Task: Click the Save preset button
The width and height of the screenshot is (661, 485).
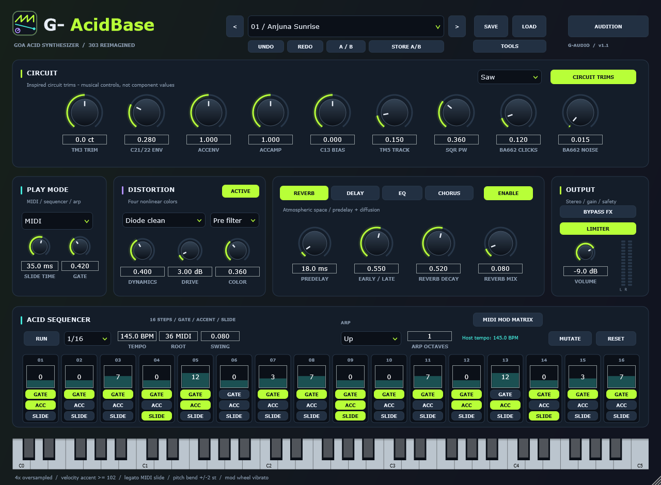Action: click(491, 26)
